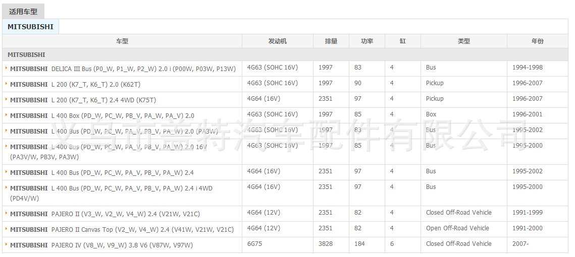Select the 适用车型 tab
This screenshot has height=257, width=575.
[23, 12]
